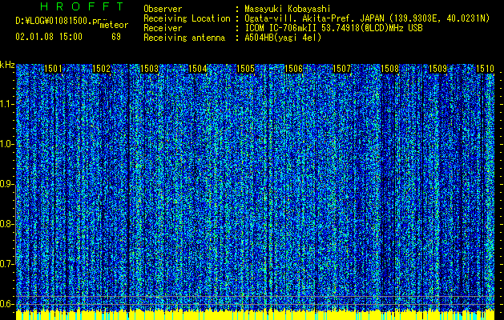Click the 1504 time marker
The height and width of the screenshot is (320, 504).
tap(197, 69)
